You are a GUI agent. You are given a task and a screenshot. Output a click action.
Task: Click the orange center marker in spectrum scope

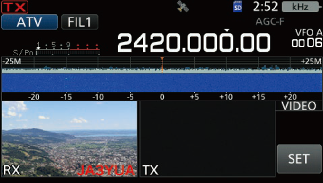pos(162,65)
